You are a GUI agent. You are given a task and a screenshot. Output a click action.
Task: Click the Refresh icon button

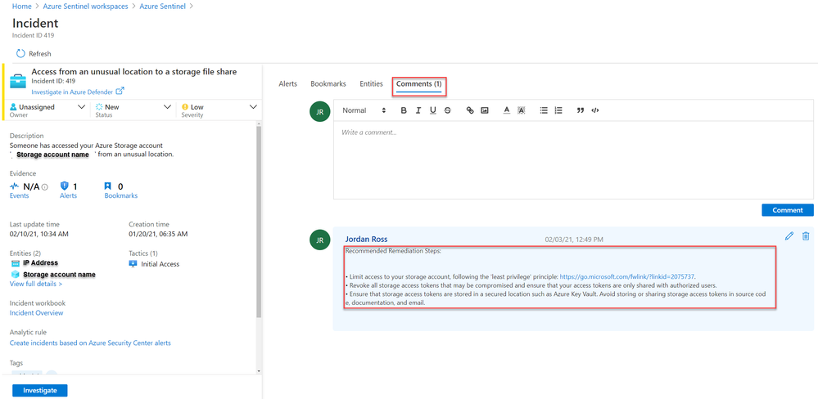pyautogui.click(x=20, y=54)
